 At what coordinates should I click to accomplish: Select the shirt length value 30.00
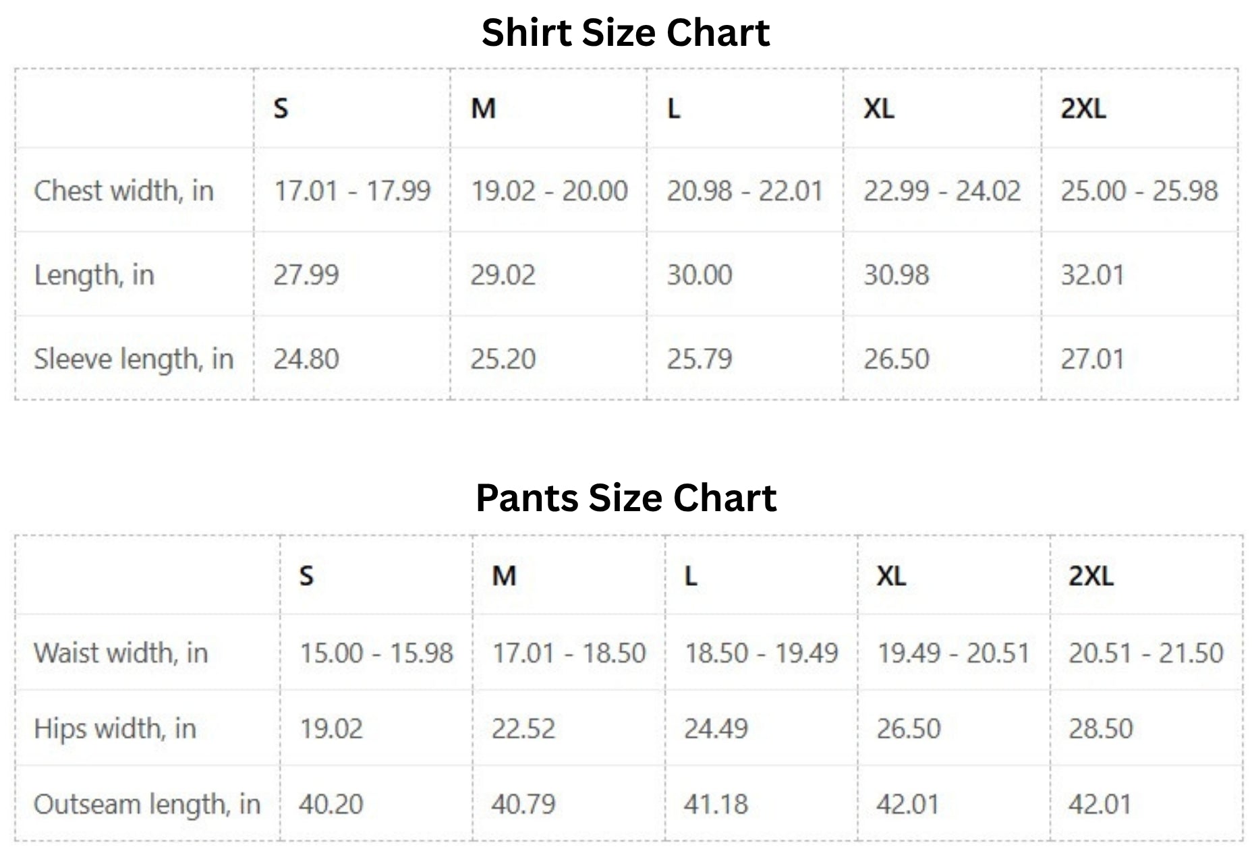pos(699,275)
